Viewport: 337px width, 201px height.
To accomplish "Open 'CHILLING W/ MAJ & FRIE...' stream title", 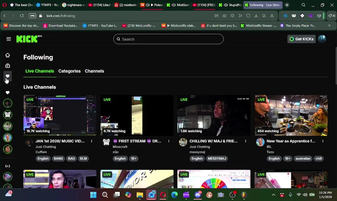I will (x=213, y=141).
